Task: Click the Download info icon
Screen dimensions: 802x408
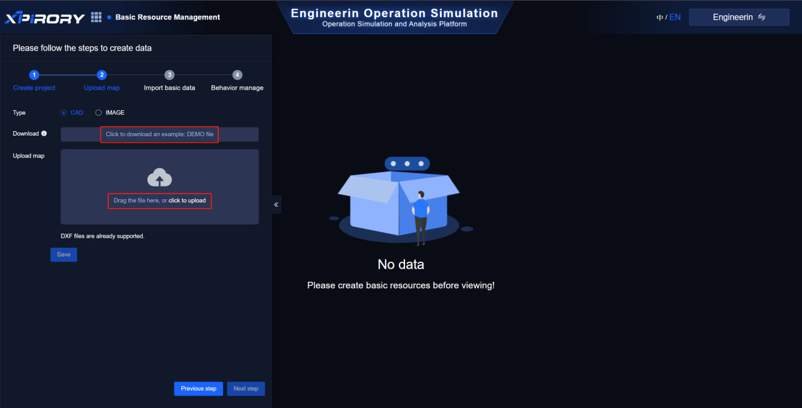Action: [44, 134]
